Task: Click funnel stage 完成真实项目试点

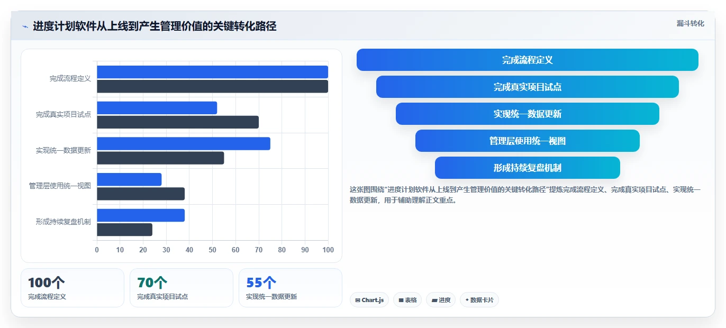Action: 528,87
